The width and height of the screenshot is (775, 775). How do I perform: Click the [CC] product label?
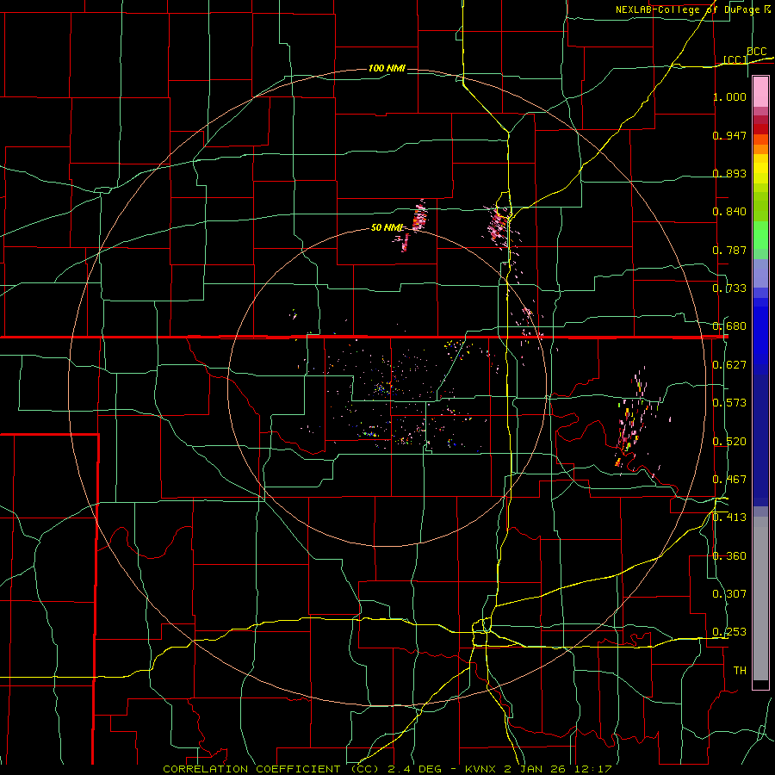click(735, 59)
